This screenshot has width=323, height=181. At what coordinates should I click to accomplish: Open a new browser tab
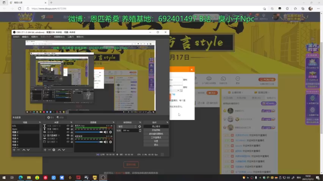[51, 3]
